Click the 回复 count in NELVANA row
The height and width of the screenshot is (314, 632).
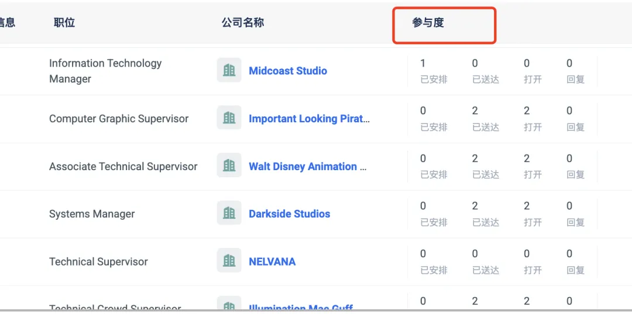point(569,254)
